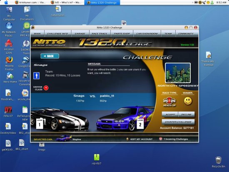Viewport: 229px width, 172px height.
Task: Click the pablo_tt player name
Action: pos(107,96)
